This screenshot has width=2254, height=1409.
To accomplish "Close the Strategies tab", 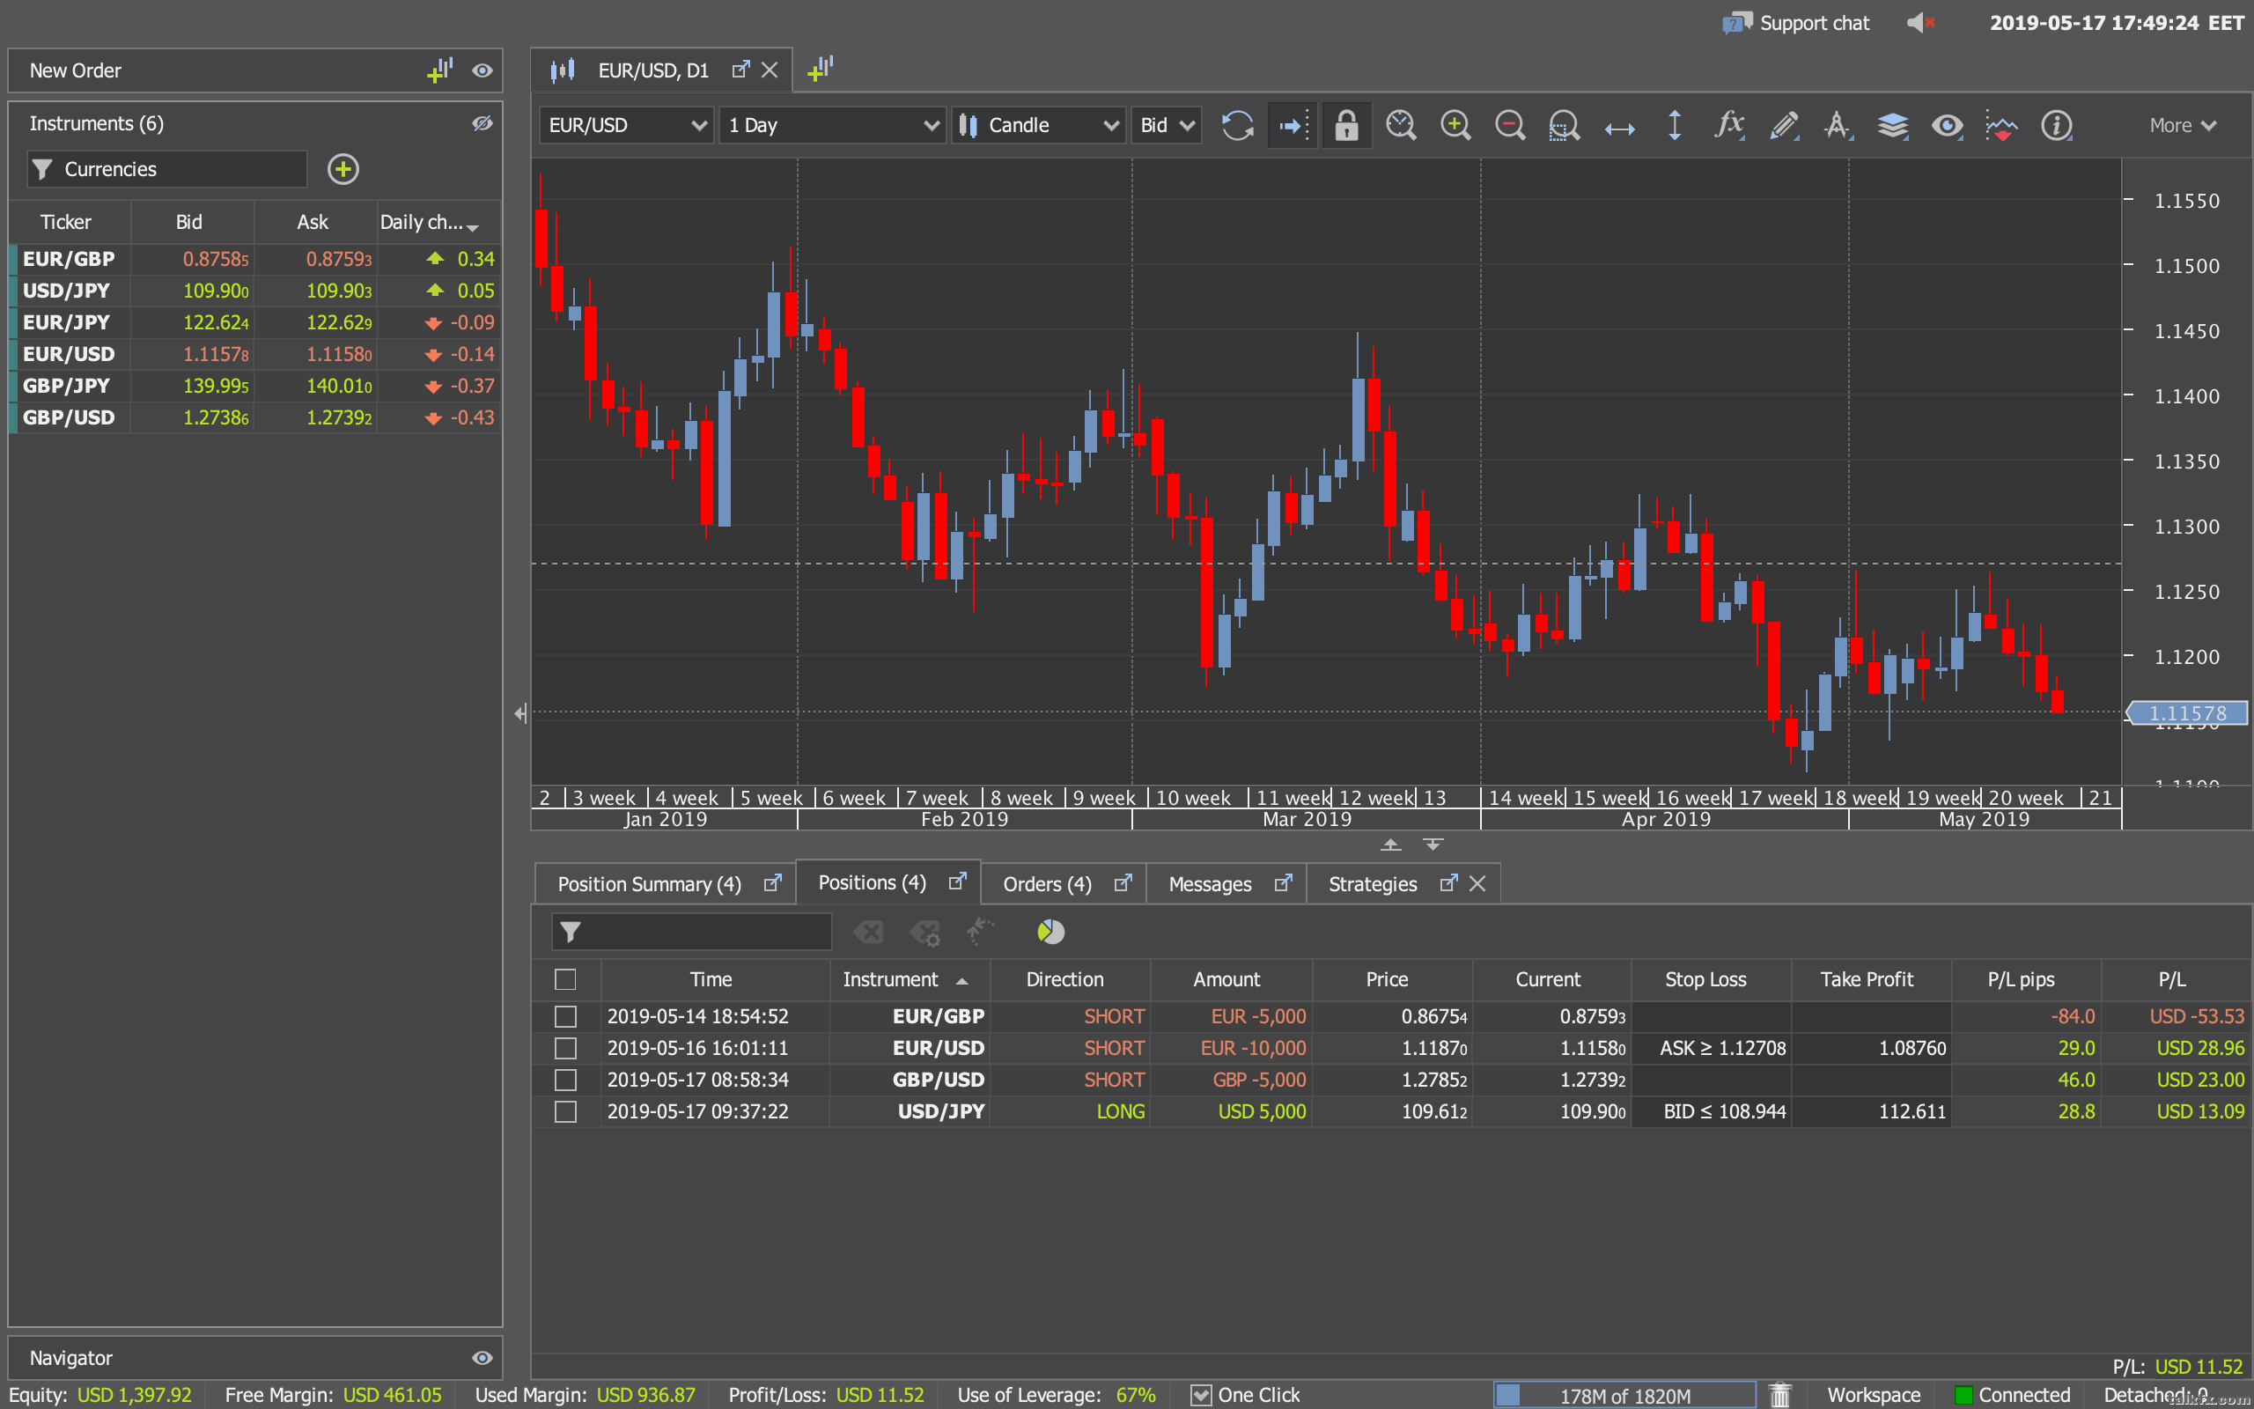I will pos(1477,882).
